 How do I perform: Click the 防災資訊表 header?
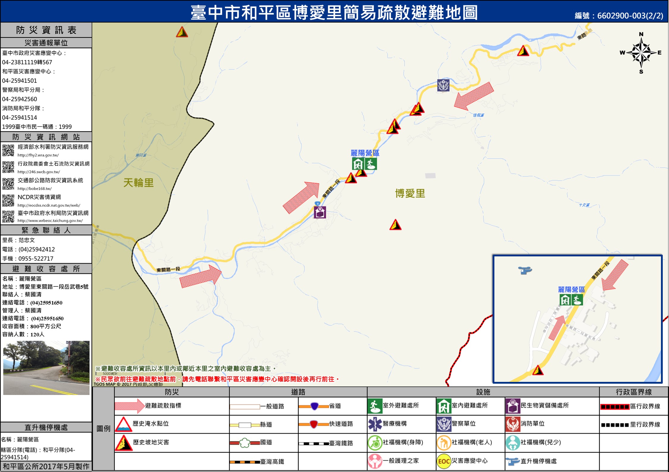click(46, 30)
